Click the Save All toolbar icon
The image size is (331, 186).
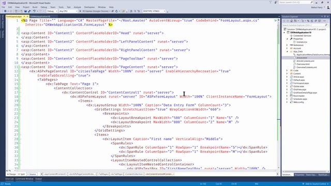click(29, 11)
